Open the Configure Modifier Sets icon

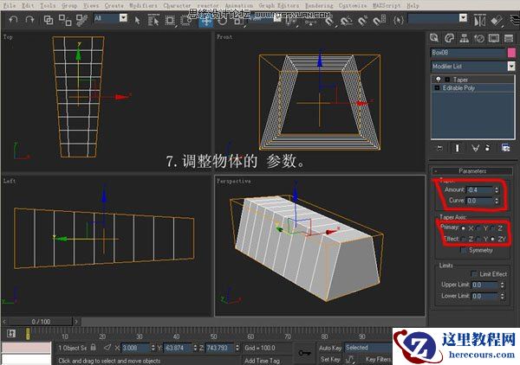pos(505,148)
